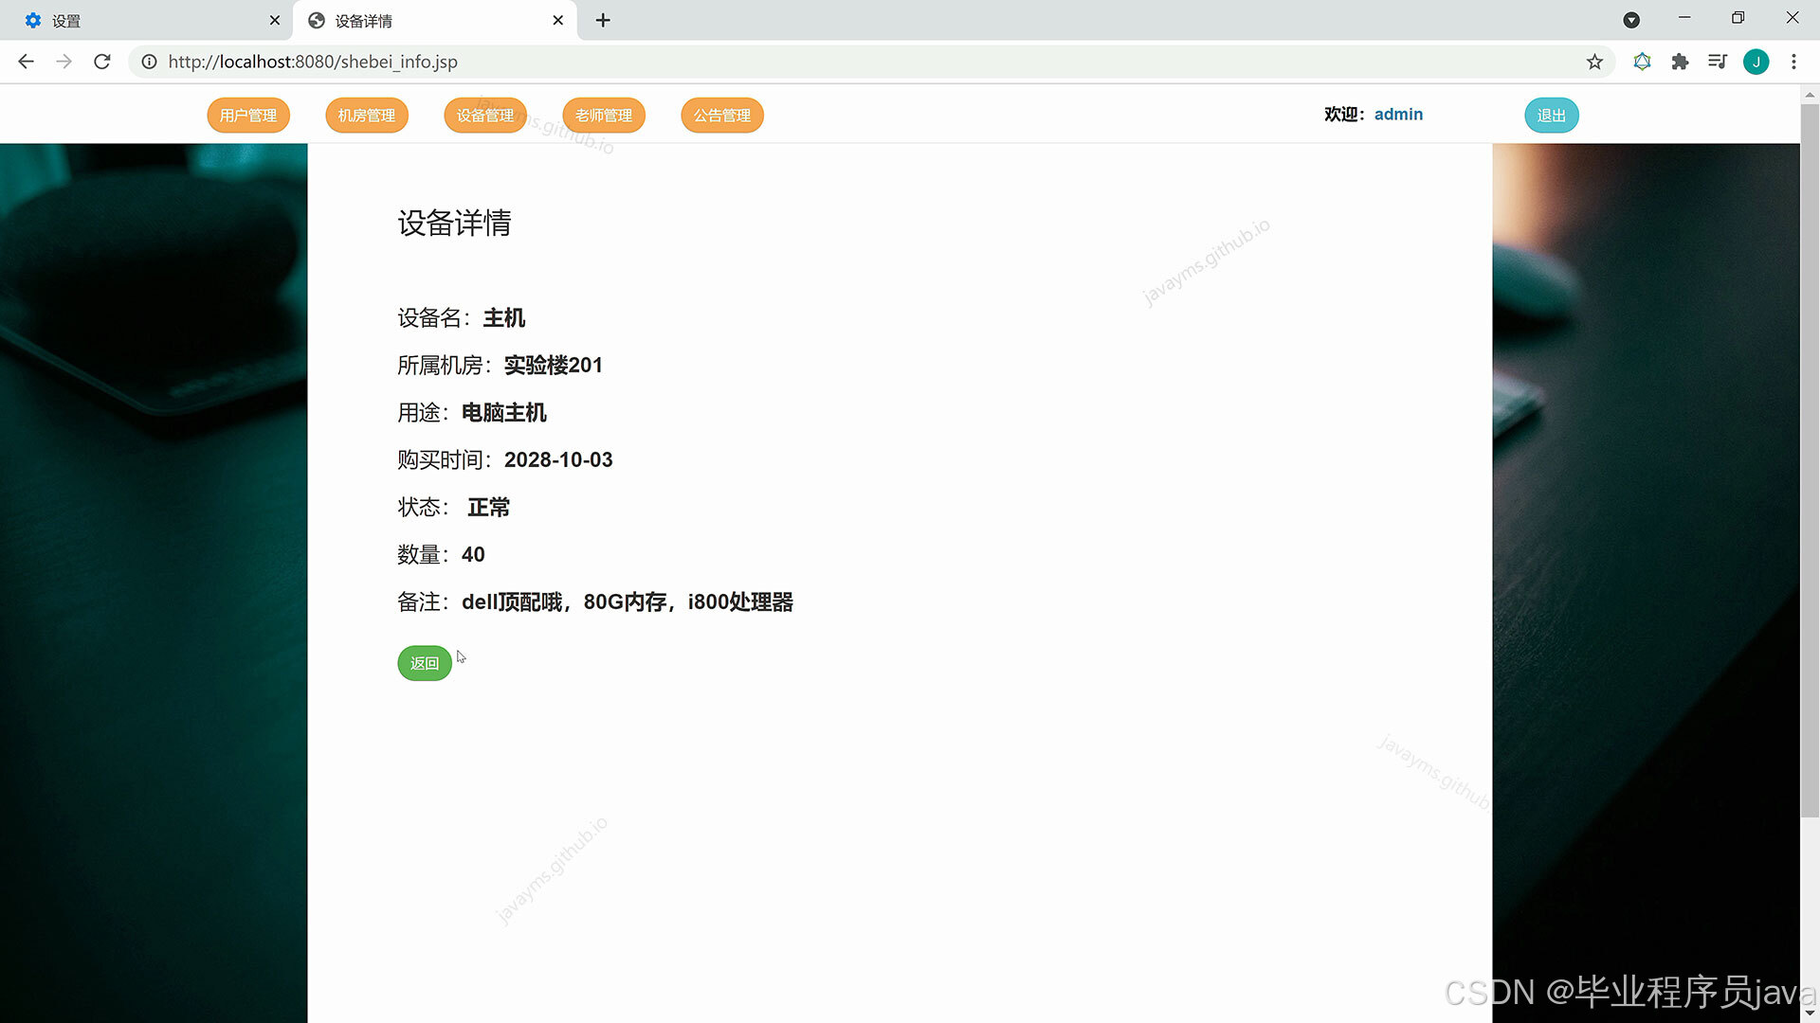Viewport: 1820px width, 1023px height.
Task: Open 公告管理 navigation button
Action: [x=722, y=116]
